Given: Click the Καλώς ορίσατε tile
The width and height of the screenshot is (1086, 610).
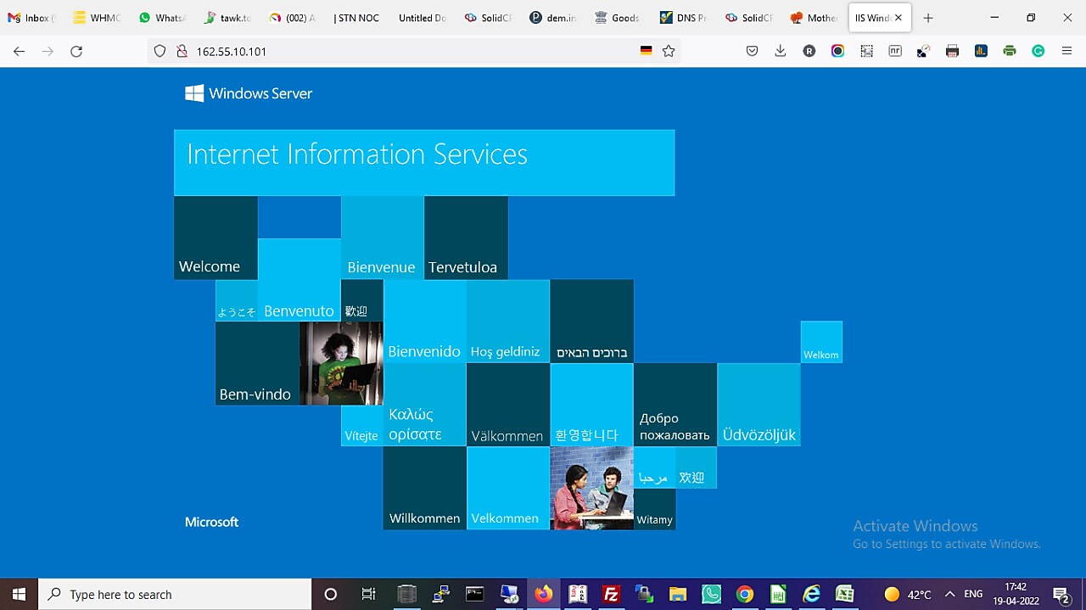Looking at the screenshot, I should (424, 405).
